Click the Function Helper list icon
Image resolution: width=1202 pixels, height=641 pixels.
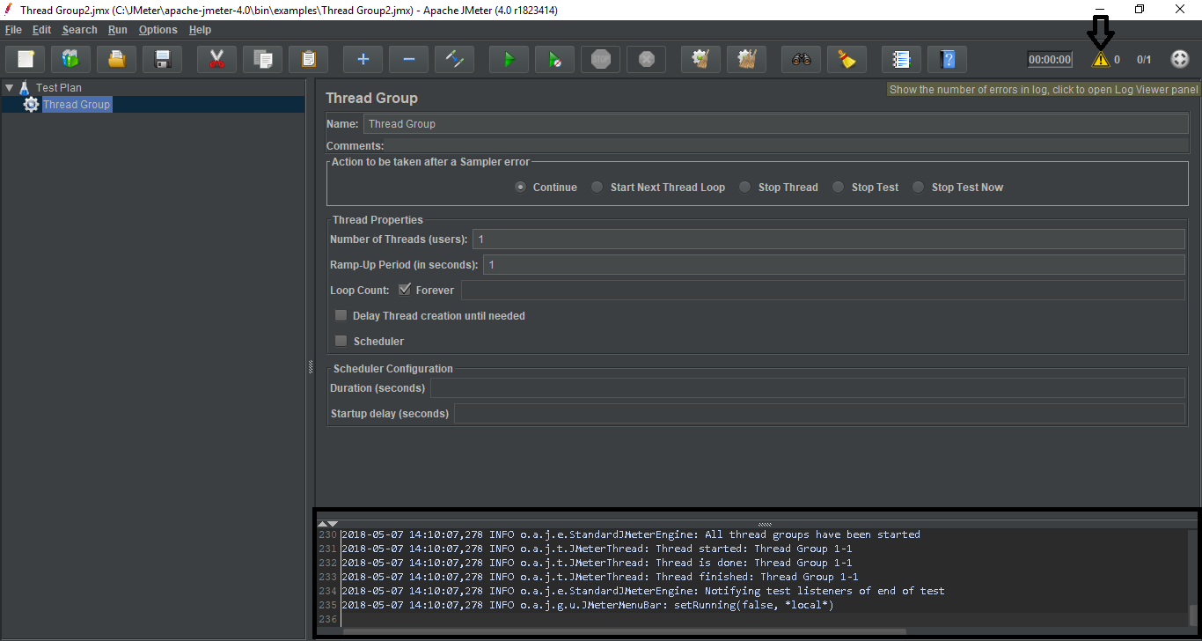[901, 60]
